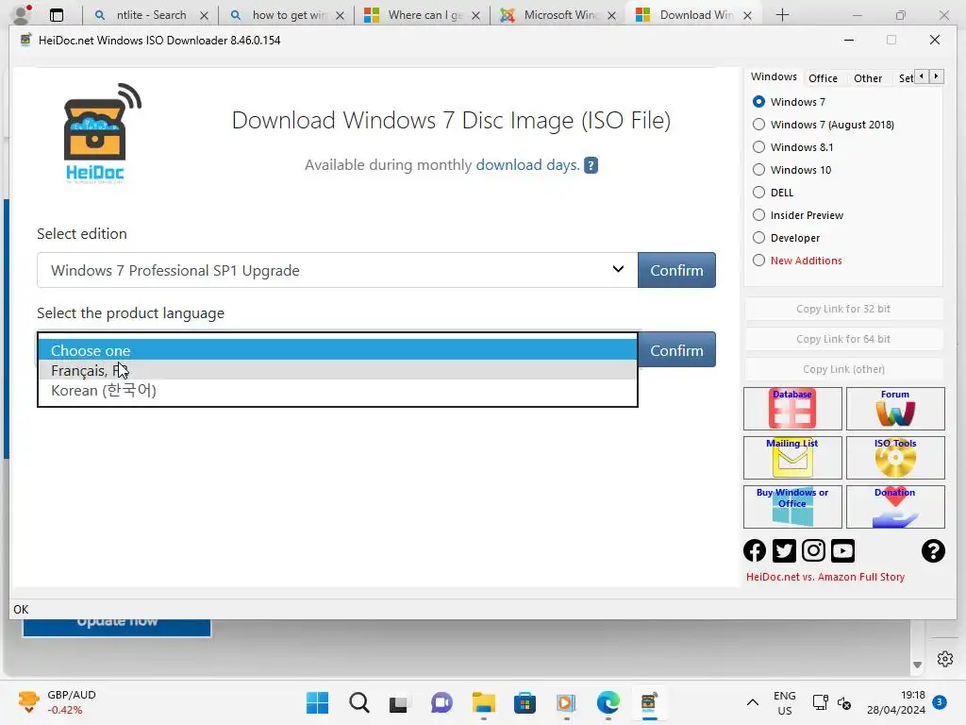The width and height of the screenshot is (966, 725).
Task: Switch to Microsoft Win browser tab
Action: pos(558,15)
